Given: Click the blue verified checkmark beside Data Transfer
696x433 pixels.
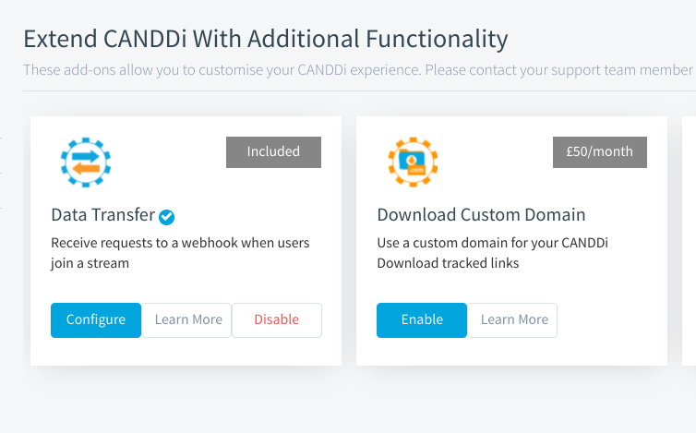Looking at the screenshot, I should [x=166, y=217].
